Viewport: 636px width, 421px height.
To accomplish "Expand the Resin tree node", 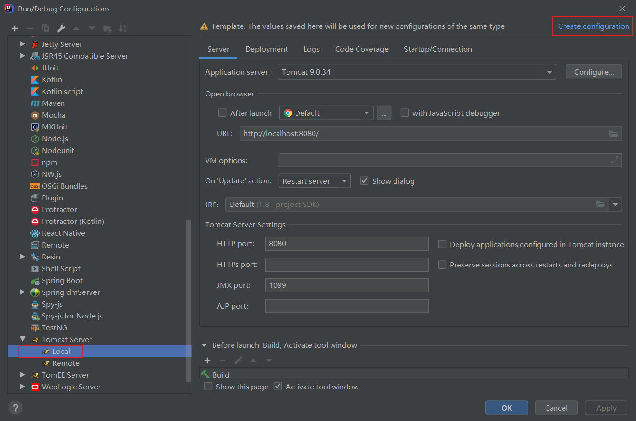I will [x=22, y=257].
